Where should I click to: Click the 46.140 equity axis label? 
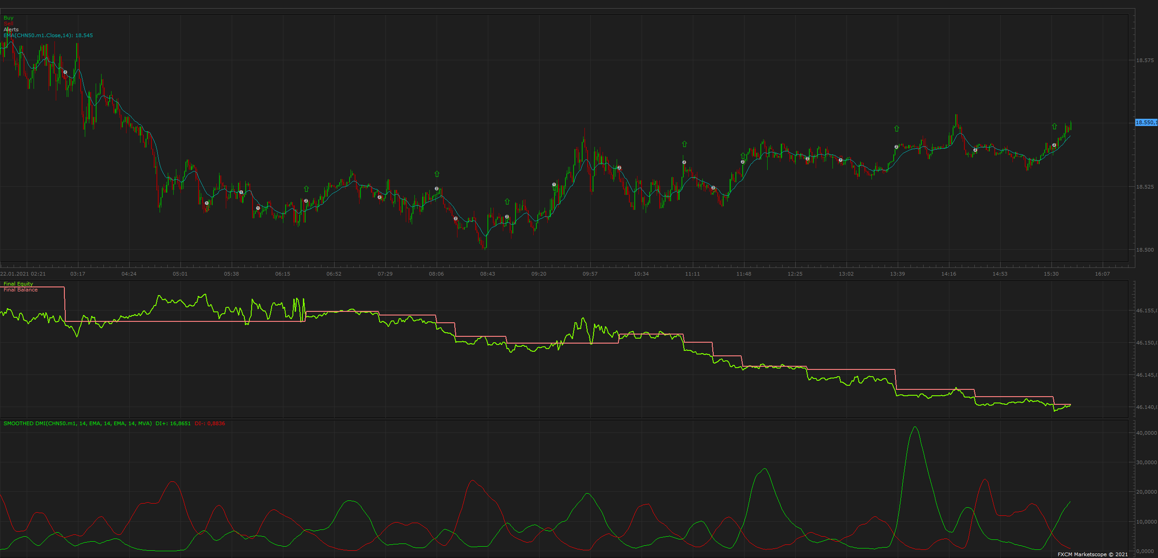pyautogui.click(x=1147, y=407)
